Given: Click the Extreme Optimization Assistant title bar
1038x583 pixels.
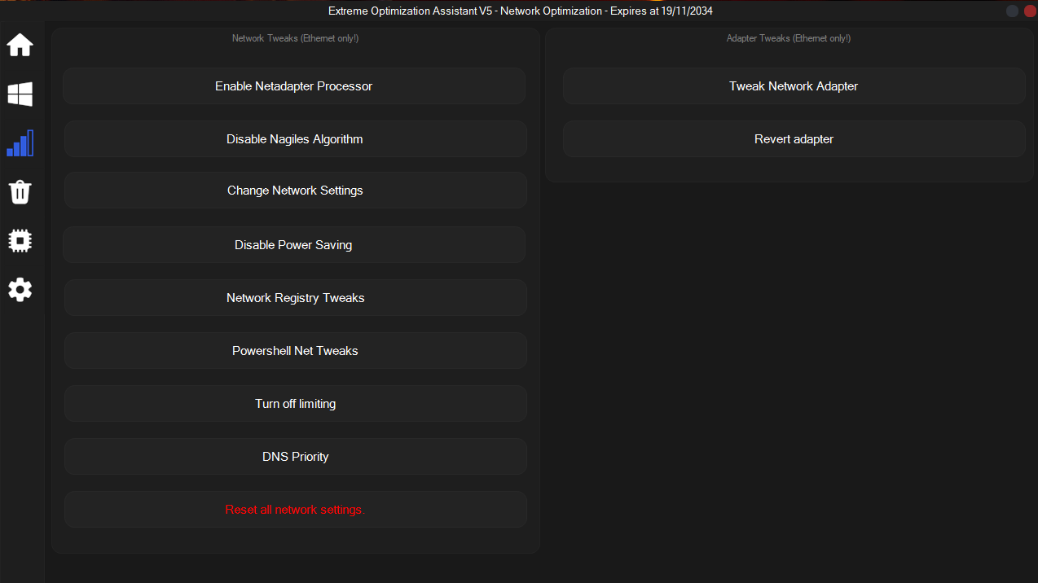Looking at the screenshot, I should [521, 11].
